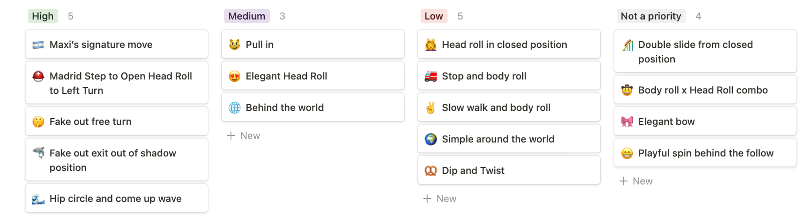Click the pretzel icon on Dip and Twist

[x=431, y=171]
